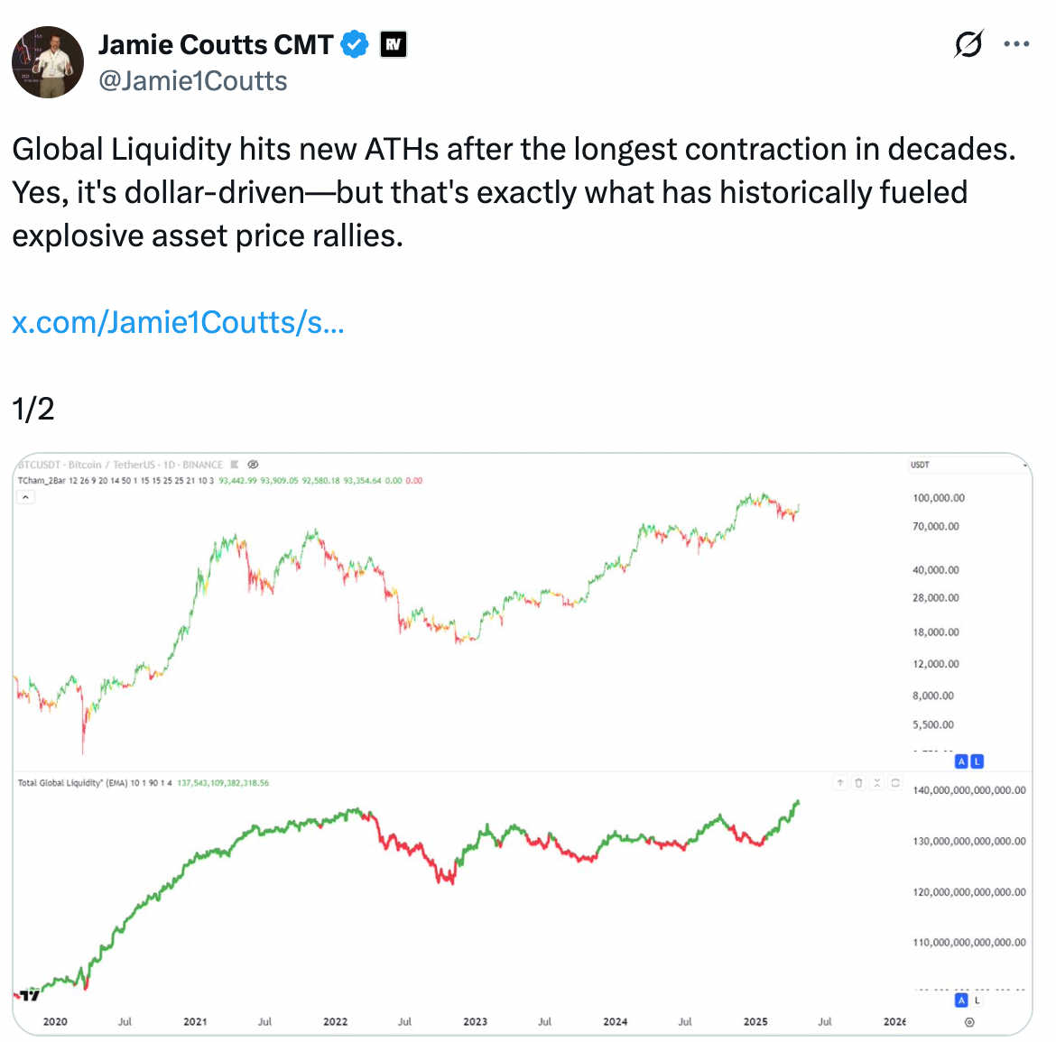
Task: Open the USDT currency dropdown
Action: 968,465
